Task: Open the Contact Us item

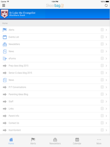Action: pos(55,123)
